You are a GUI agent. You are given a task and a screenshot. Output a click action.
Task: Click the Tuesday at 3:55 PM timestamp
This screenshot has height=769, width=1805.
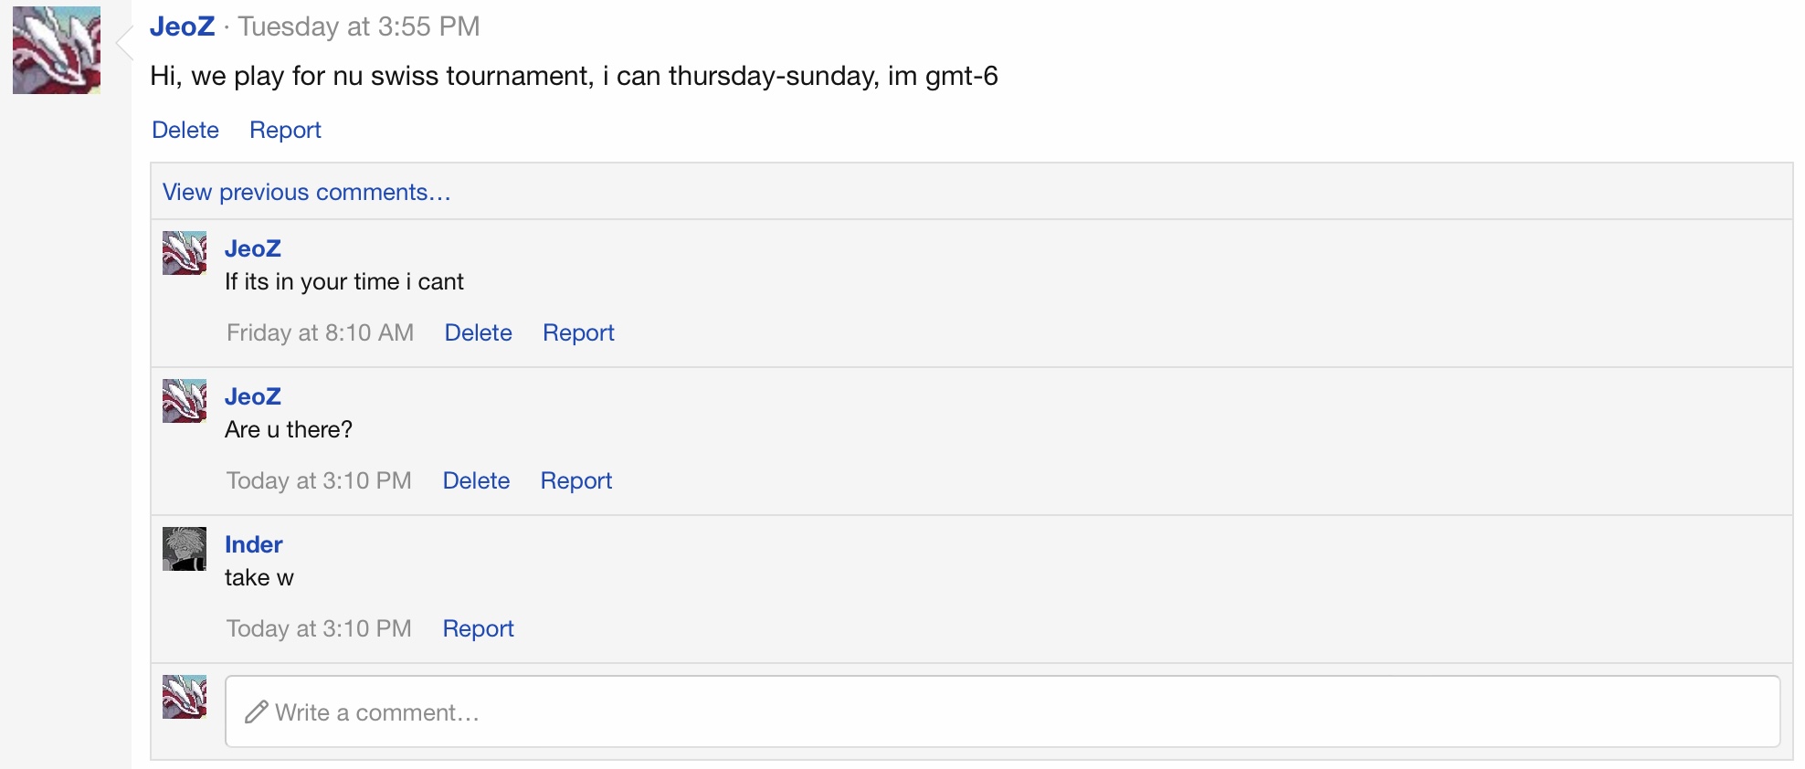coord(359,26)
